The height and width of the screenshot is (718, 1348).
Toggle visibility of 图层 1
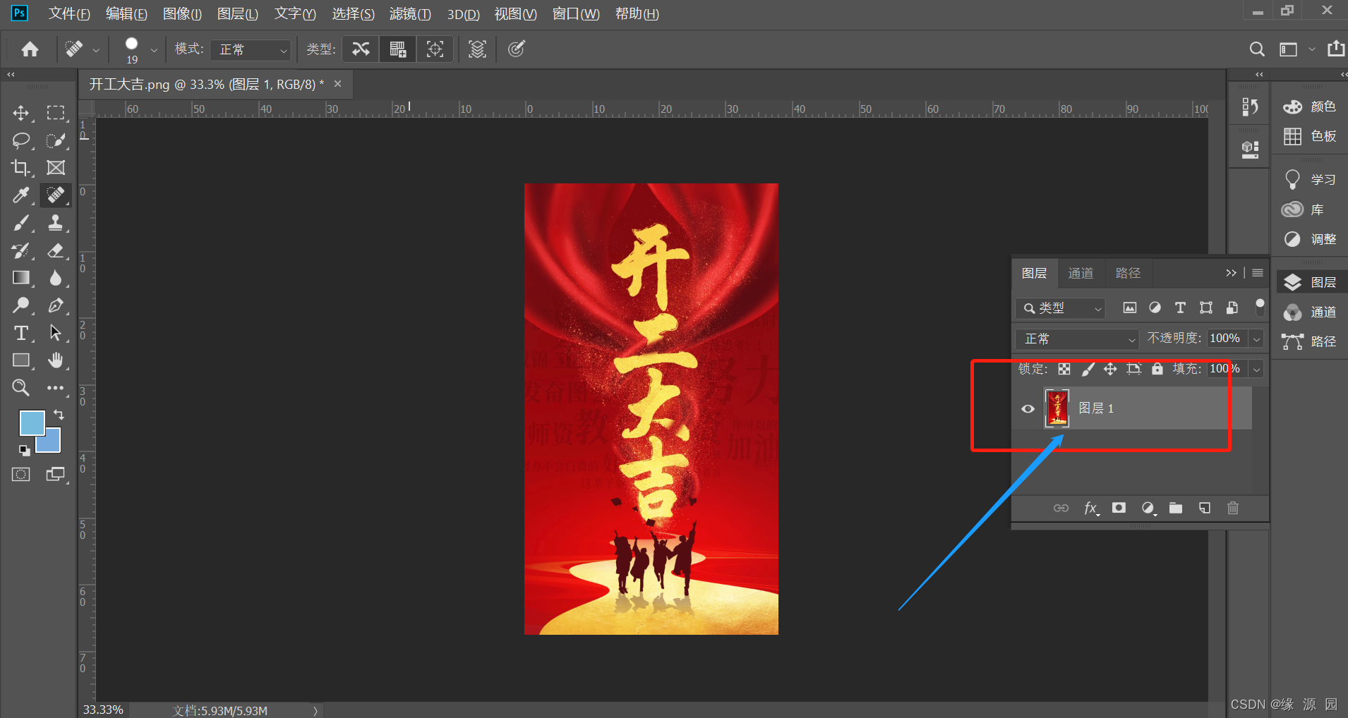point(1028,408)
